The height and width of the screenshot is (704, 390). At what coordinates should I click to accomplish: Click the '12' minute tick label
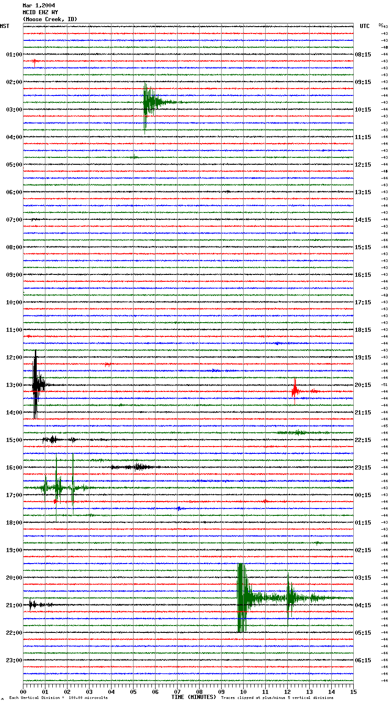click(x=287, y=692)
